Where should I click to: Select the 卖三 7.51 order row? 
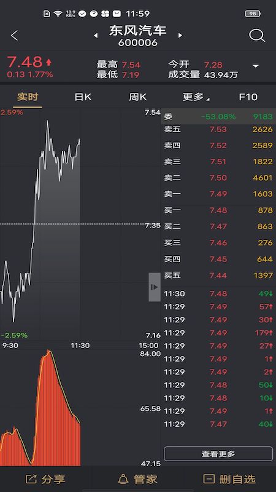click(218, 162)
